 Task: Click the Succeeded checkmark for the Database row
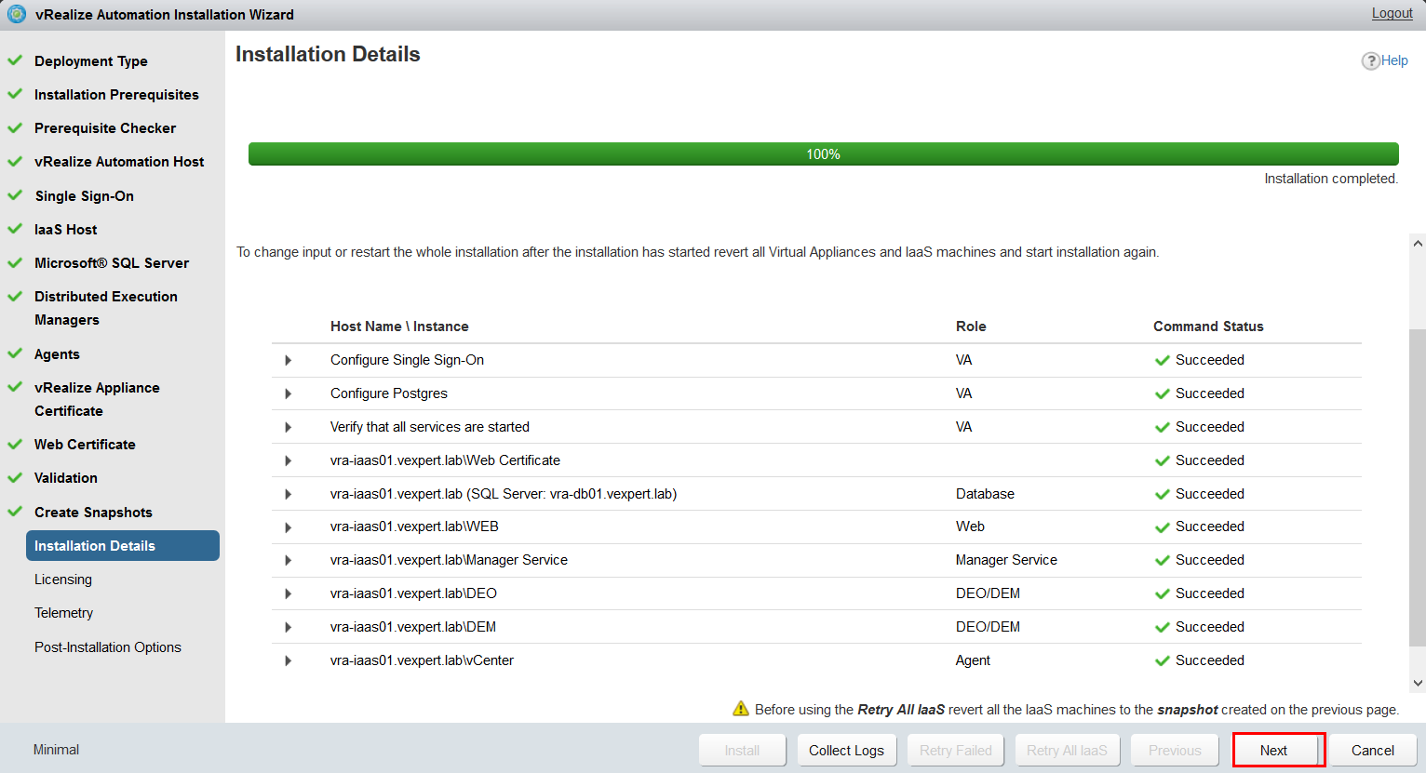point(1162,495)
